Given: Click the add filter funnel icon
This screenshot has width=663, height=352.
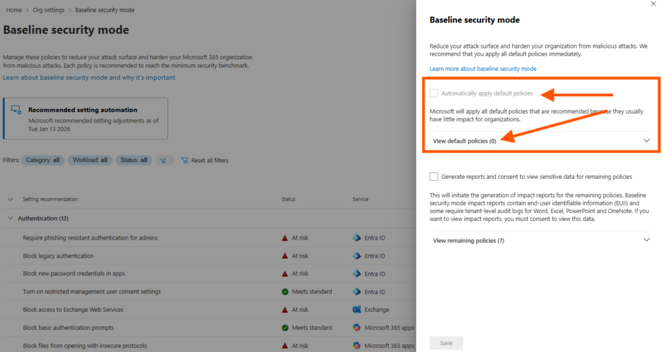Looking at the screenshot, I should [x=164, y=160].
